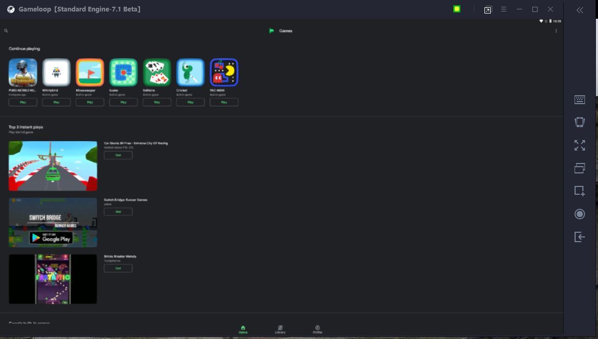598x339 pixels.
Task: Open the PAC-MAN game icon
Action: 224,72
